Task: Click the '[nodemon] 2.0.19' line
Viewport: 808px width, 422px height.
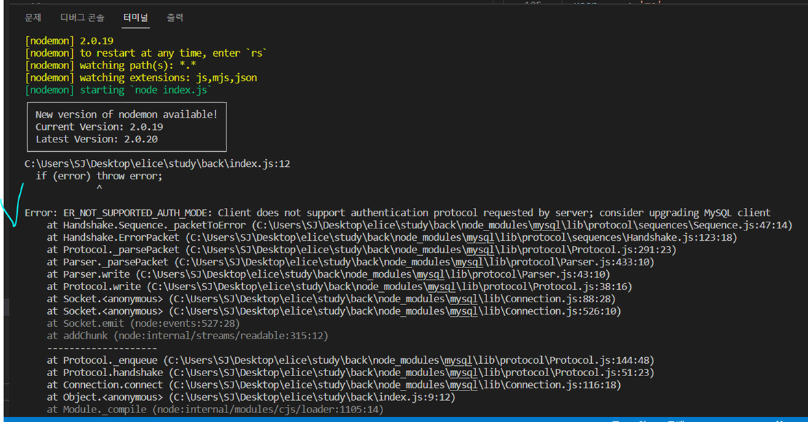Action: [69, 41]
